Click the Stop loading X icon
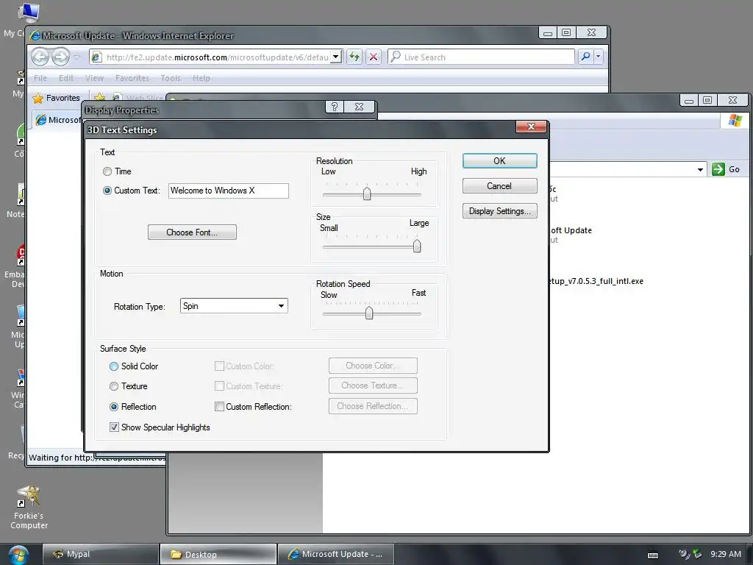Image resolution: width=753 pixels, height=565 pixels. 373,57
